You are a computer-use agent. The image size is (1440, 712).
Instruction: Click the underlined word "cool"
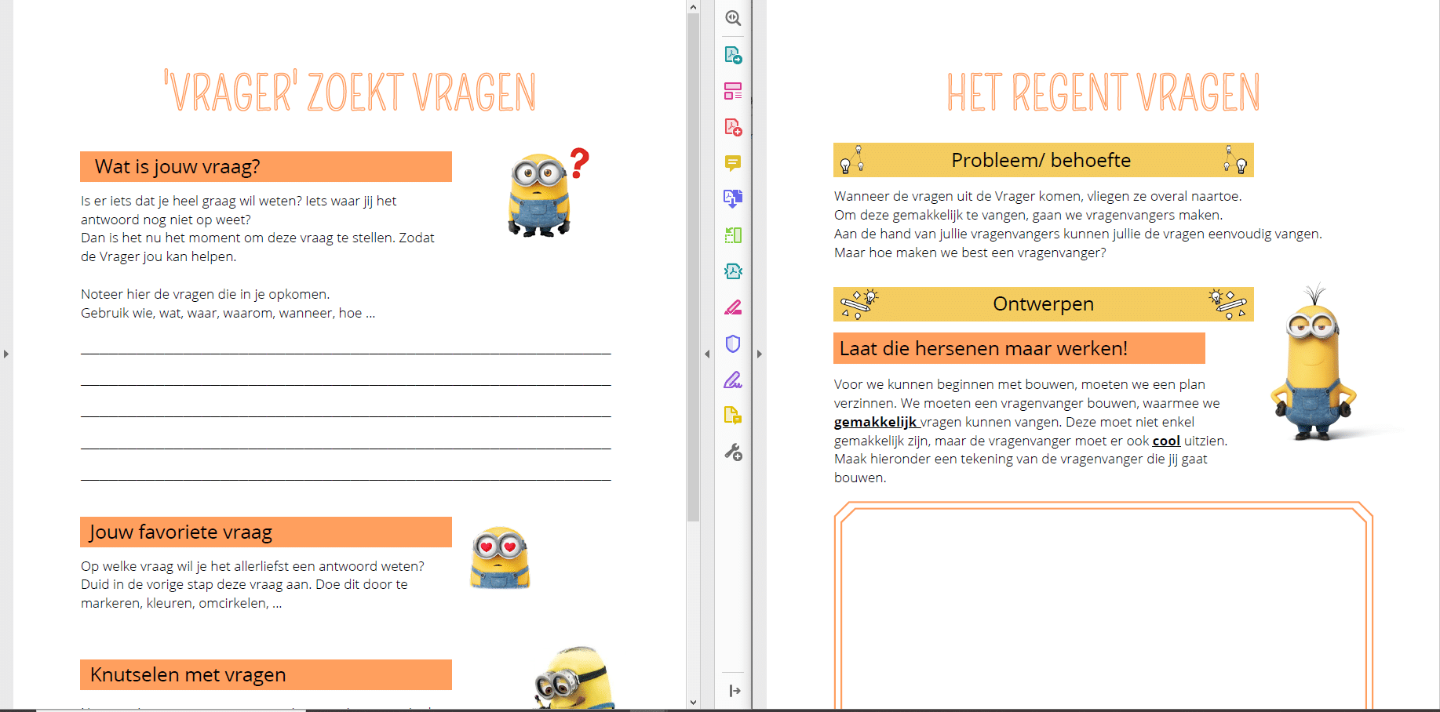click(x=1166, y=441)
